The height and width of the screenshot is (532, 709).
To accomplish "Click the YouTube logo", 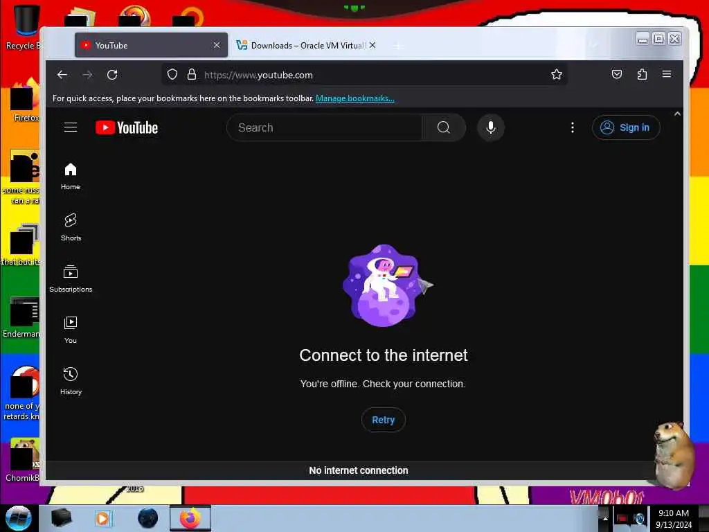I will click(x=127, y=127).
